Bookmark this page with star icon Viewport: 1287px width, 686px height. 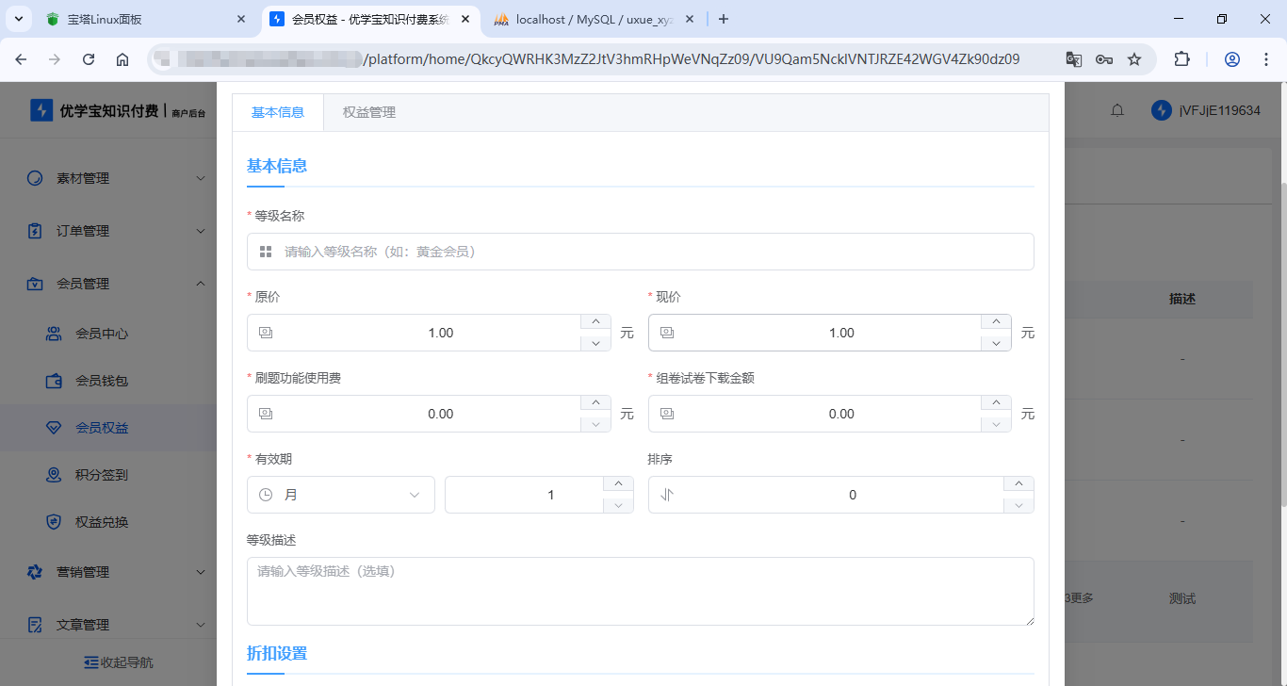point(1134,59)
